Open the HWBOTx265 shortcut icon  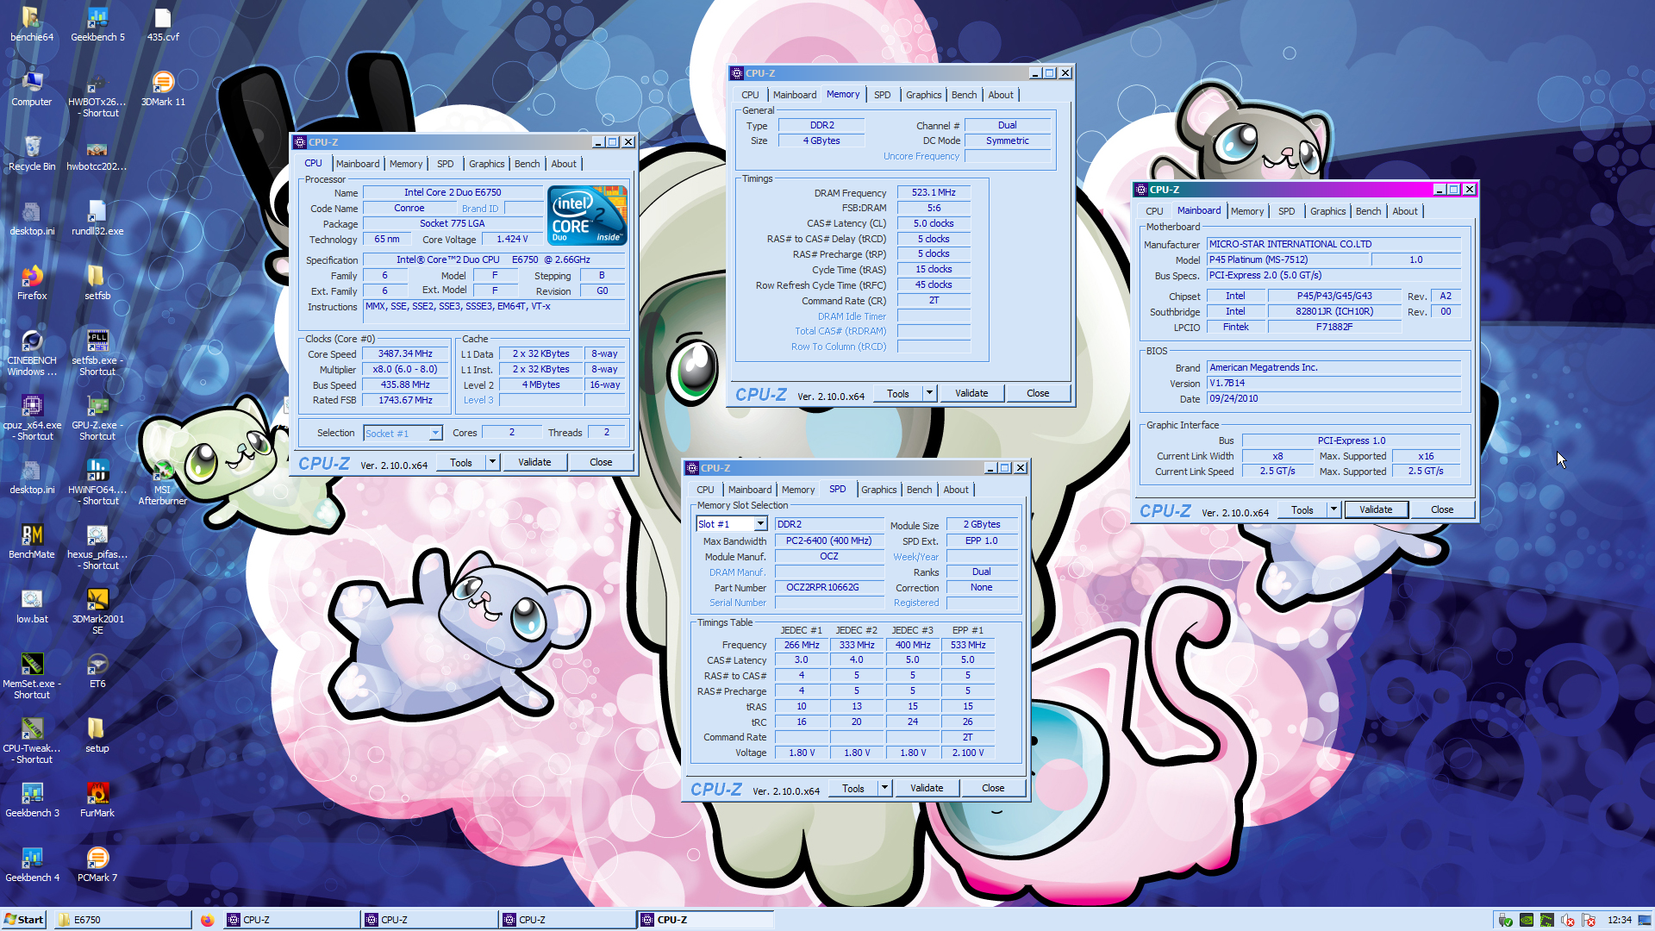coord(97,94)
